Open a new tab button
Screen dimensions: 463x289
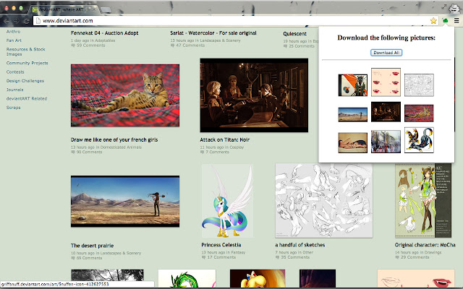[x=106, y=10]
